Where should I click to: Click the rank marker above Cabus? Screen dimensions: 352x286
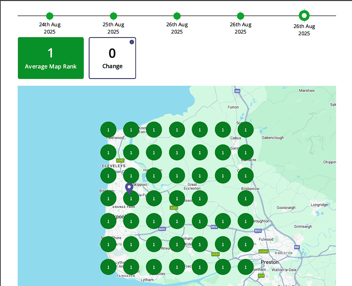pos(246,130)
